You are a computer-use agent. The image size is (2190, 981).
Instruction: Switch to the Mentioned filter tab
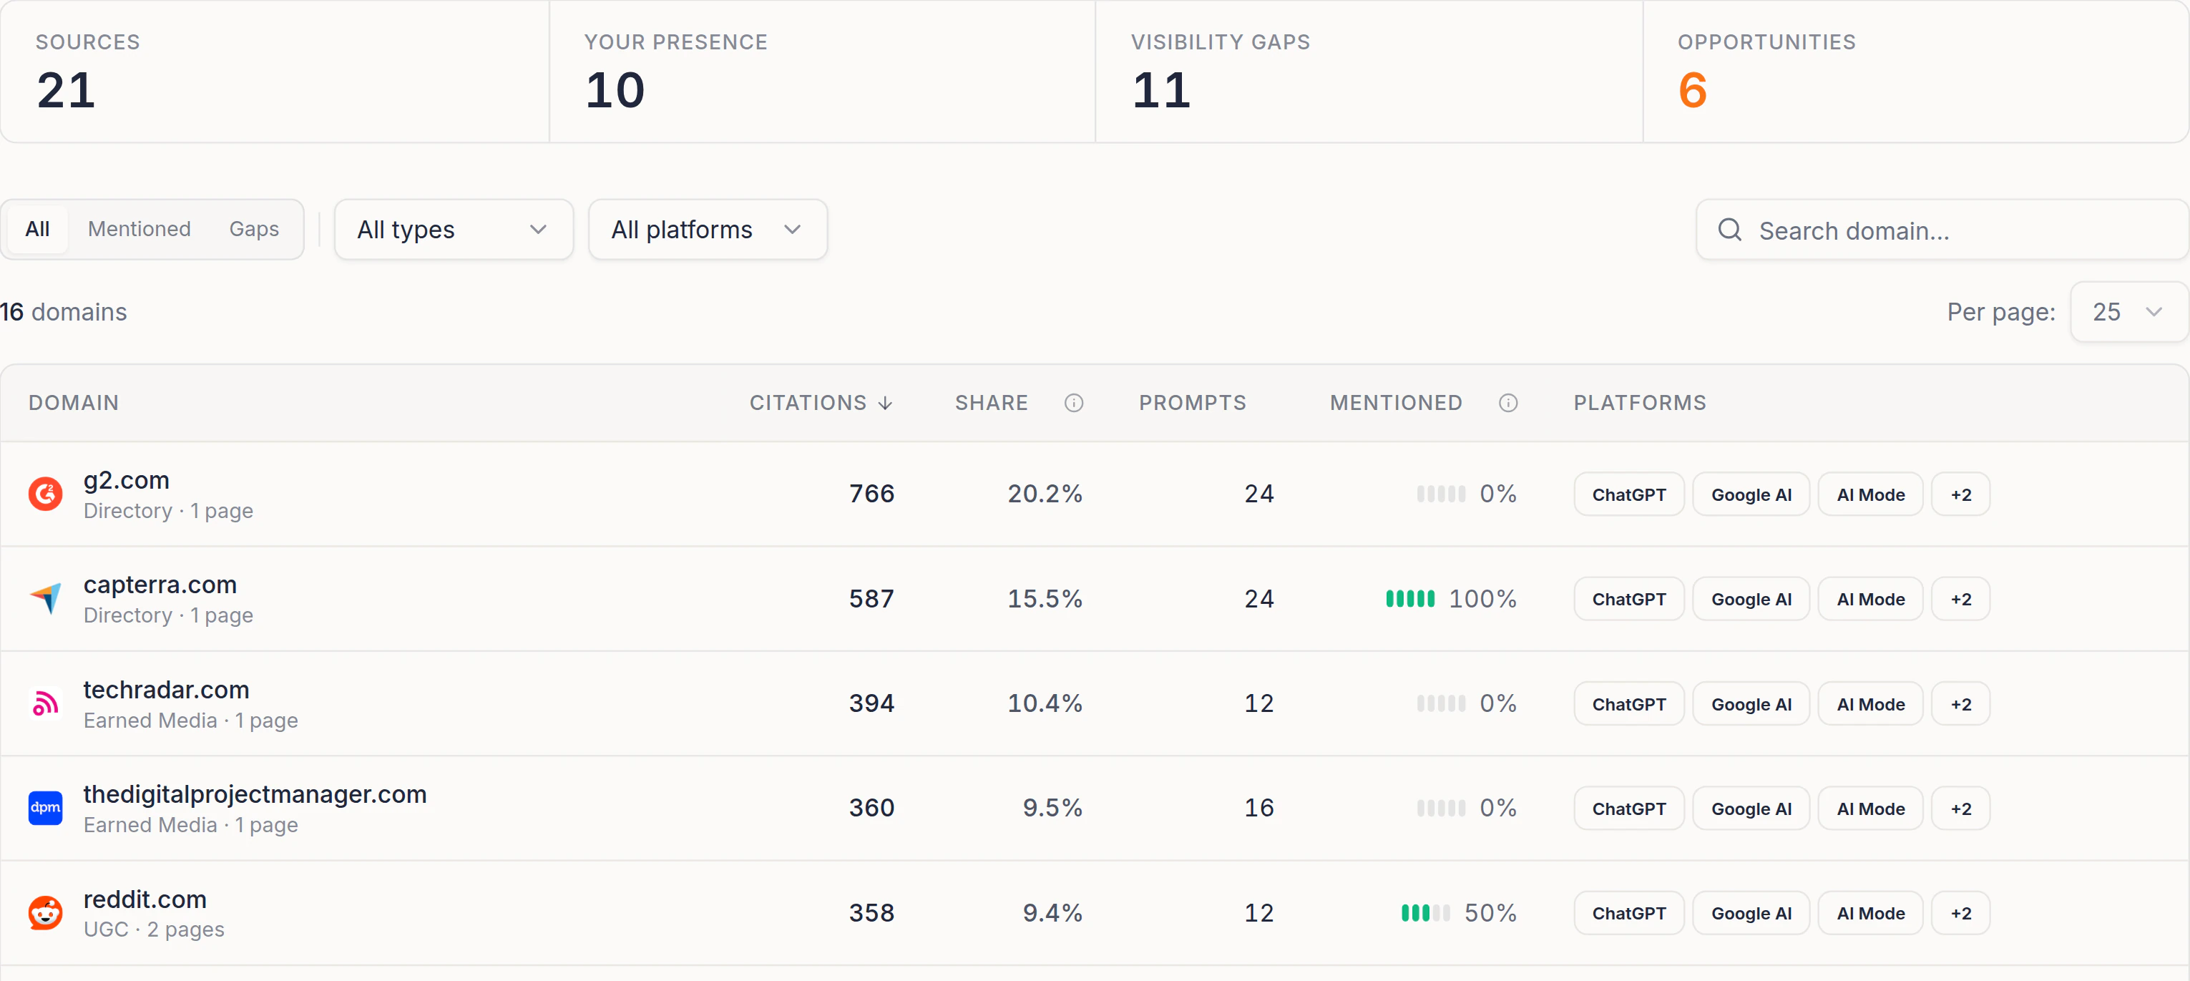pos(140,230)
